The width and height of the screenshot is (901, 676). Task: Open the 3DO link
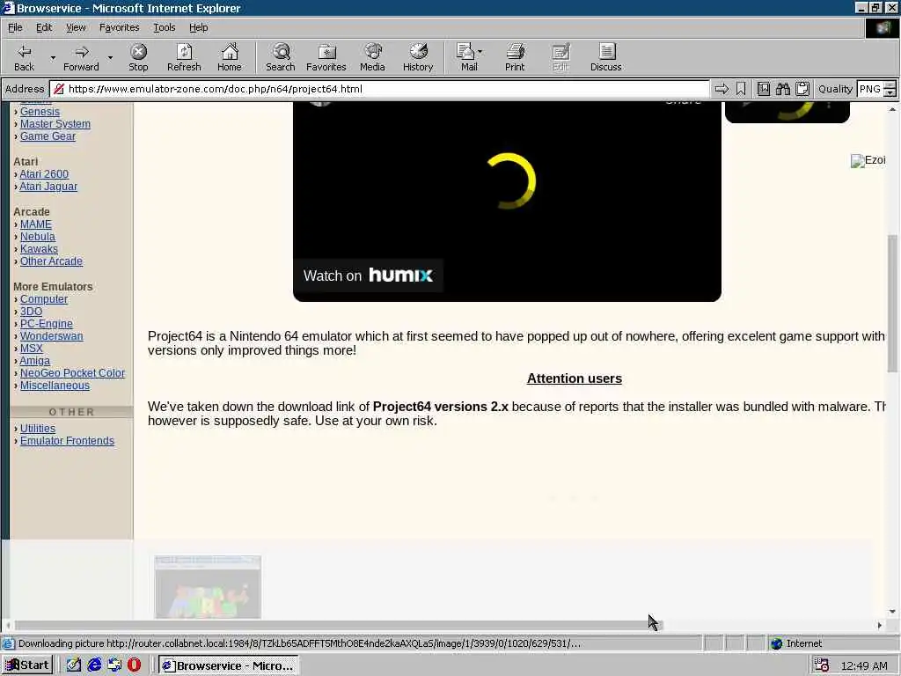tap(31, 311)
